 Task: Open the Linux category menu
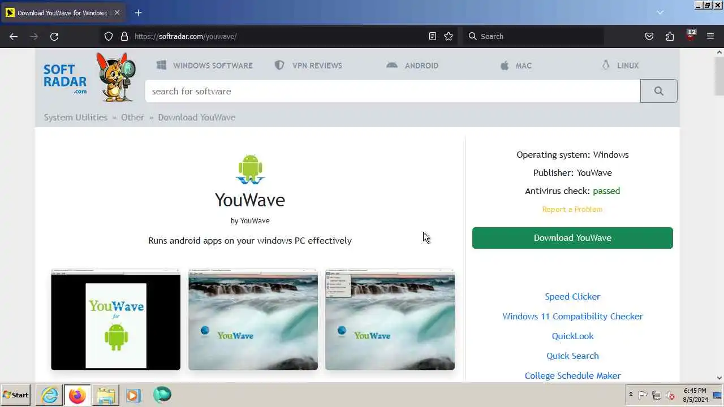(620, 66)
